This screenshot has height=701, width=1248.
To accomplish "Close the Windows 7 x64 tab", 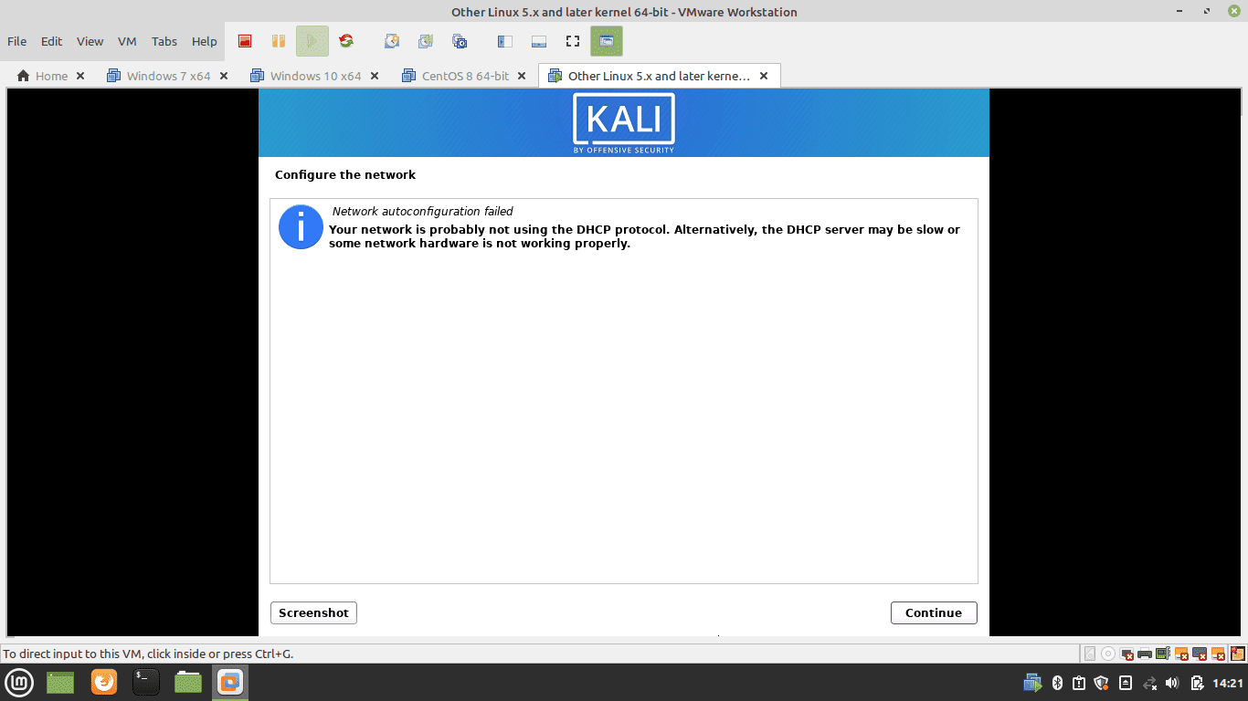I will pyautogui.click(x=224, y=76).
